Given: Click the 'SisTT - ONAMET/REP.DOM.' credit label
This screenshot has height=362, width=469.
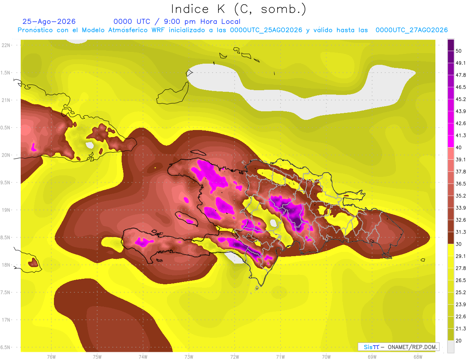Looking at the screenshot, I should (x=398, y=347).
